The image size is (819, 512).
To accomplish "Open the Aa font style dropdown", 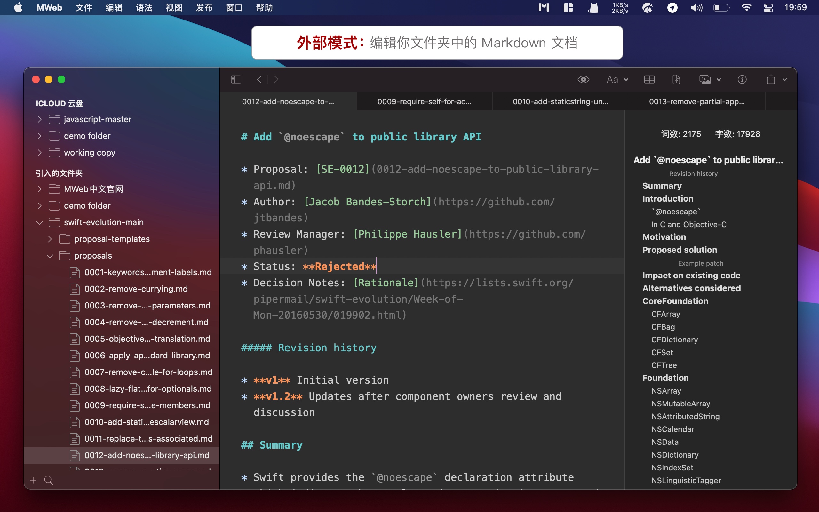I will coord(617,80).
